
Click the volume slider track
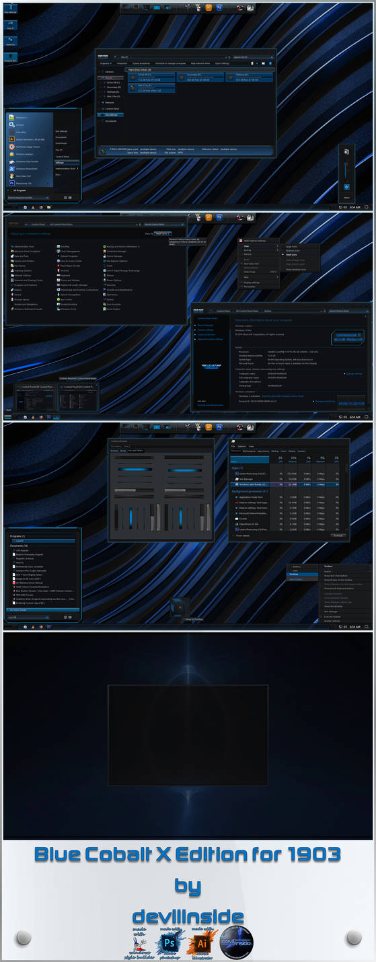pos(347,168)
